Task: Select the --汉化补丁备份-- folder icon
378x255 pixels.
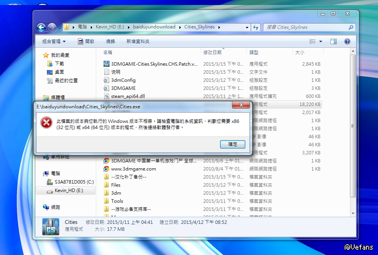Action: coord(106,177)
